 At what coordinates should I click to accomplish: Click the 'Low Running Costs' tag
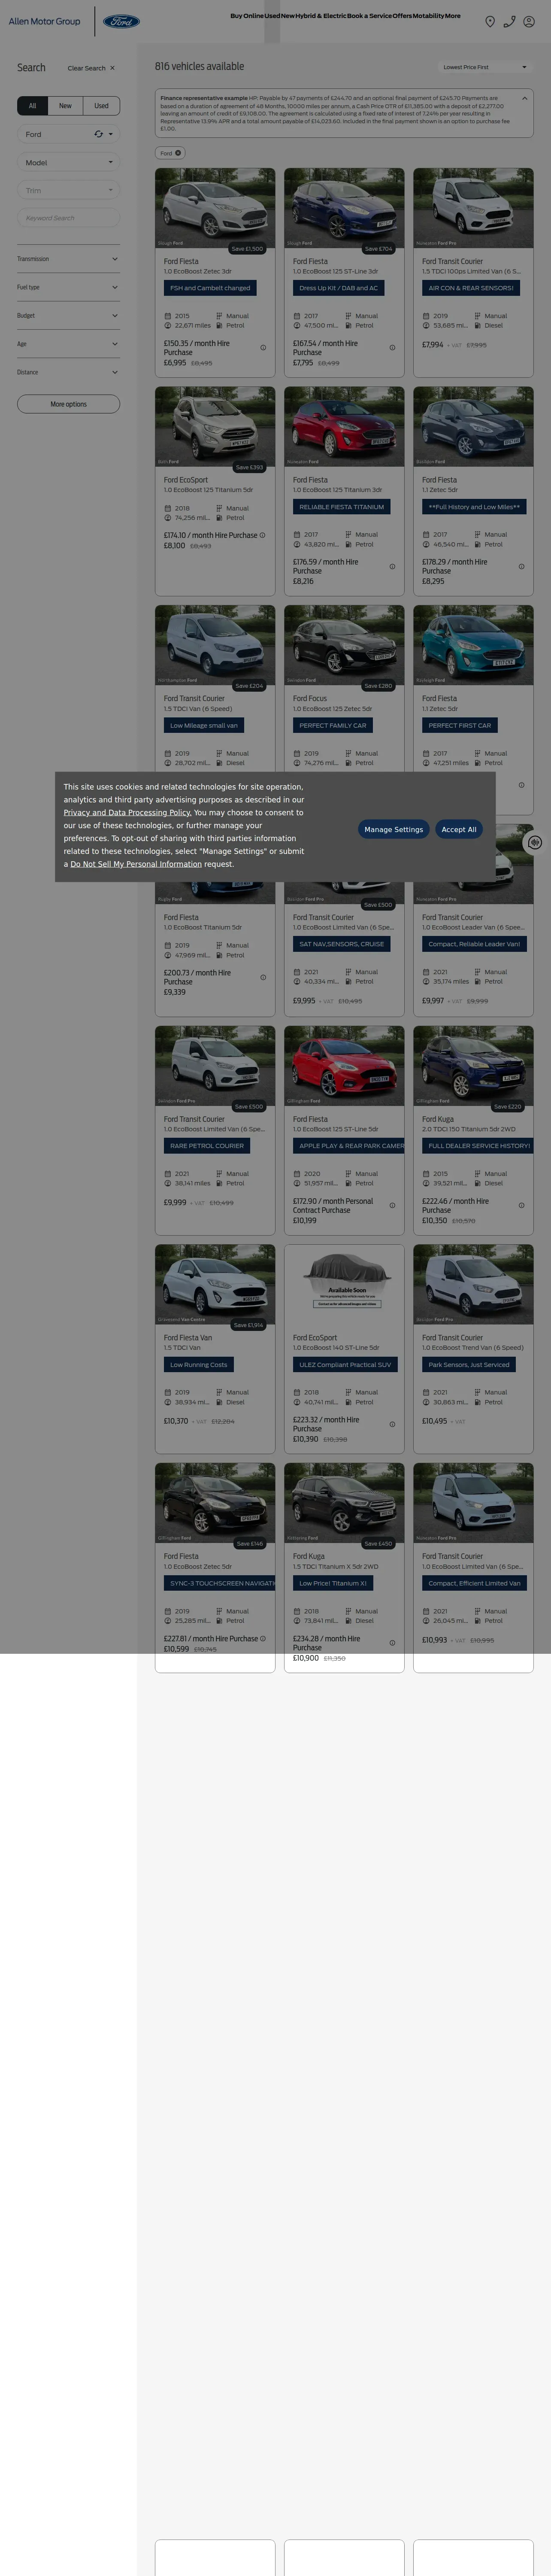click(x=199, y=1364)
